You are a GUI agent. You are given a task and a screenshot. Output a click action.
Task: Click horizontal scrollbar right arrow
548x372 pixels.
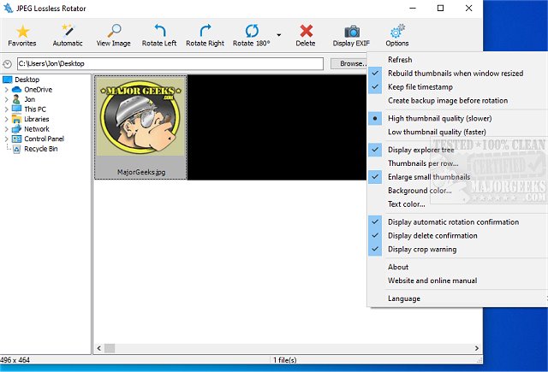click(x=477, y=348)
